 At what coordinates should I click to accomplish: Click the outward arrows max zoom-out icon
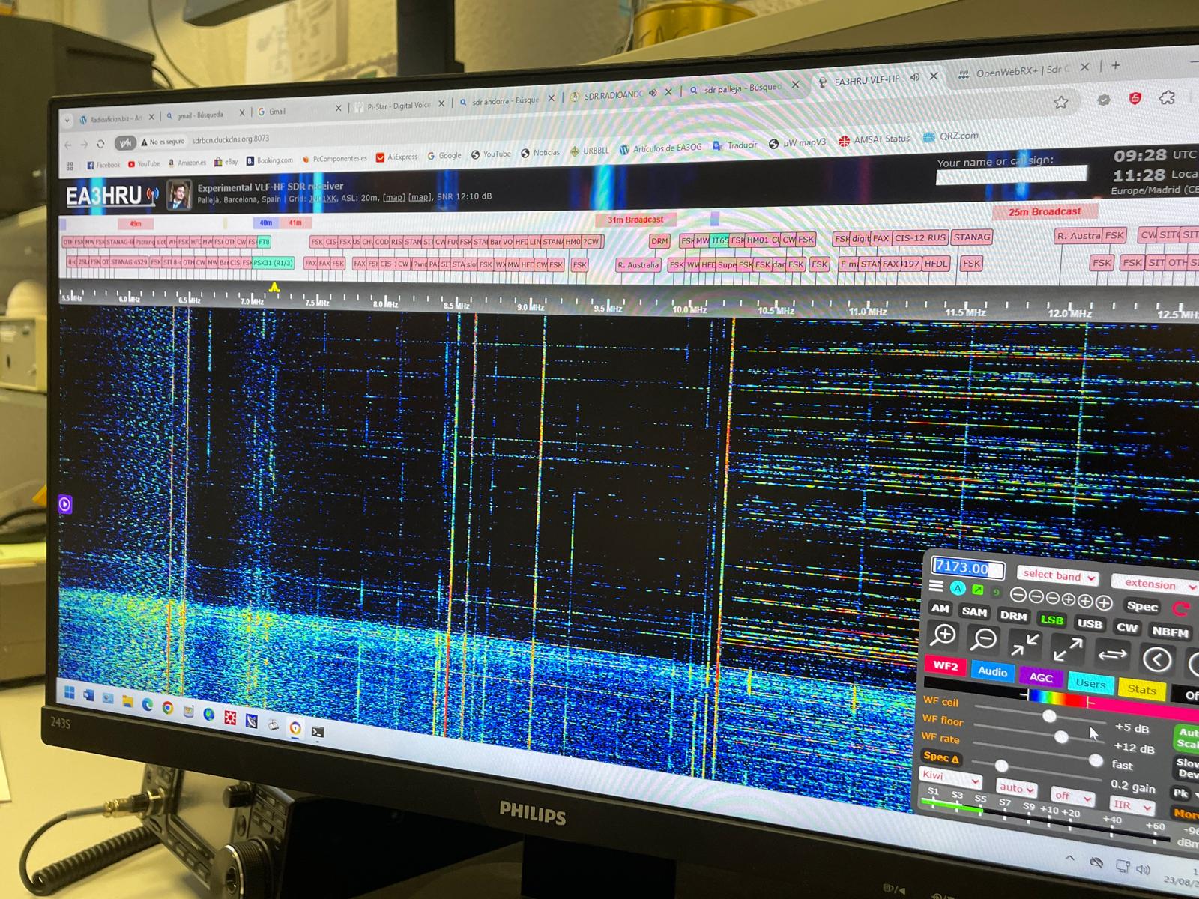click(x=1067, y=649)
